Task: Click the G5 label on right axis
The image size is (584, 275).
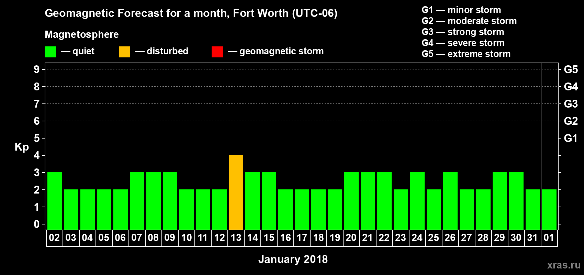Action: (x=571, y=69)
